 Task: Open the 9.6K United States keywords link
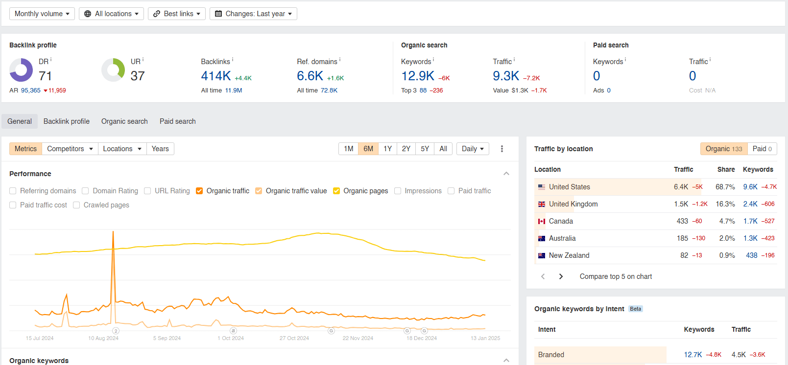pos(750,187)
